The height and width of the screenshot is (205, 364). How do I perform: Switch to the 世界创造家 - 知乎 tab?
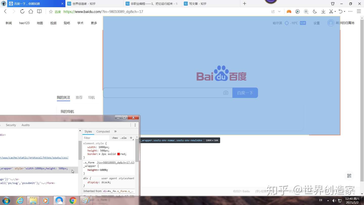click(94, 4)
